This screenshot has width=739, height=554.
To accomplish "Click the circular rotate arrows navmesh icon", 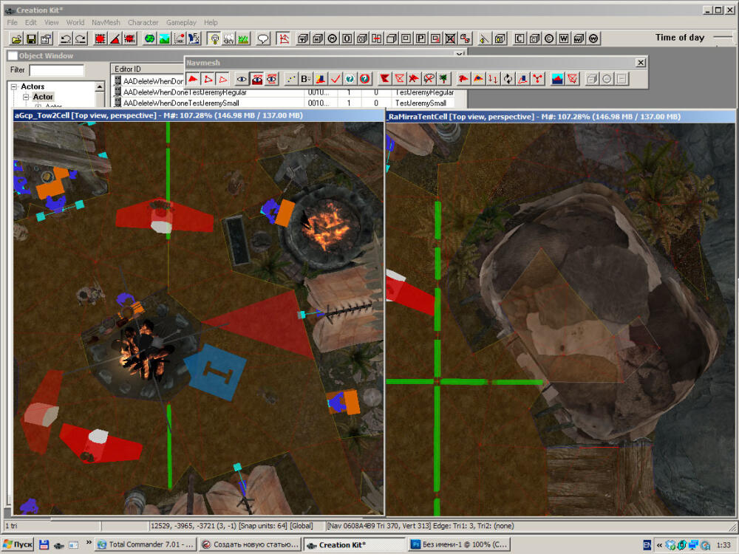I will (x=508, y=79).
